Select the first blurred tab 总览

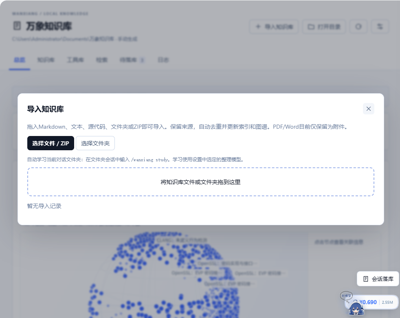pos(20,60)
